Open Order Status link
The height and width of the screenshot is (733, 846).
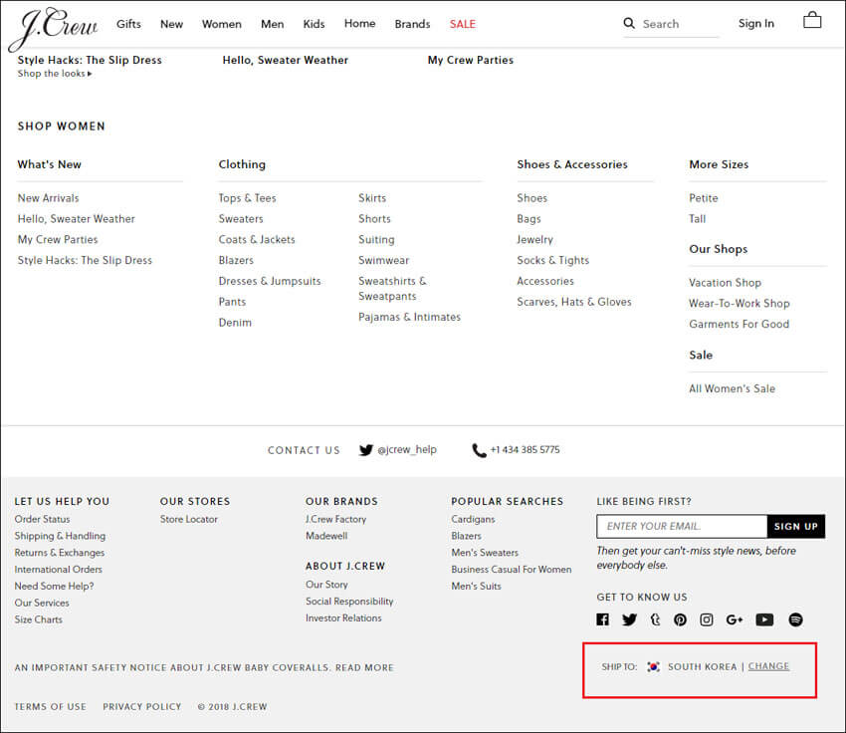pyautogui.click(x=42, y=519)
